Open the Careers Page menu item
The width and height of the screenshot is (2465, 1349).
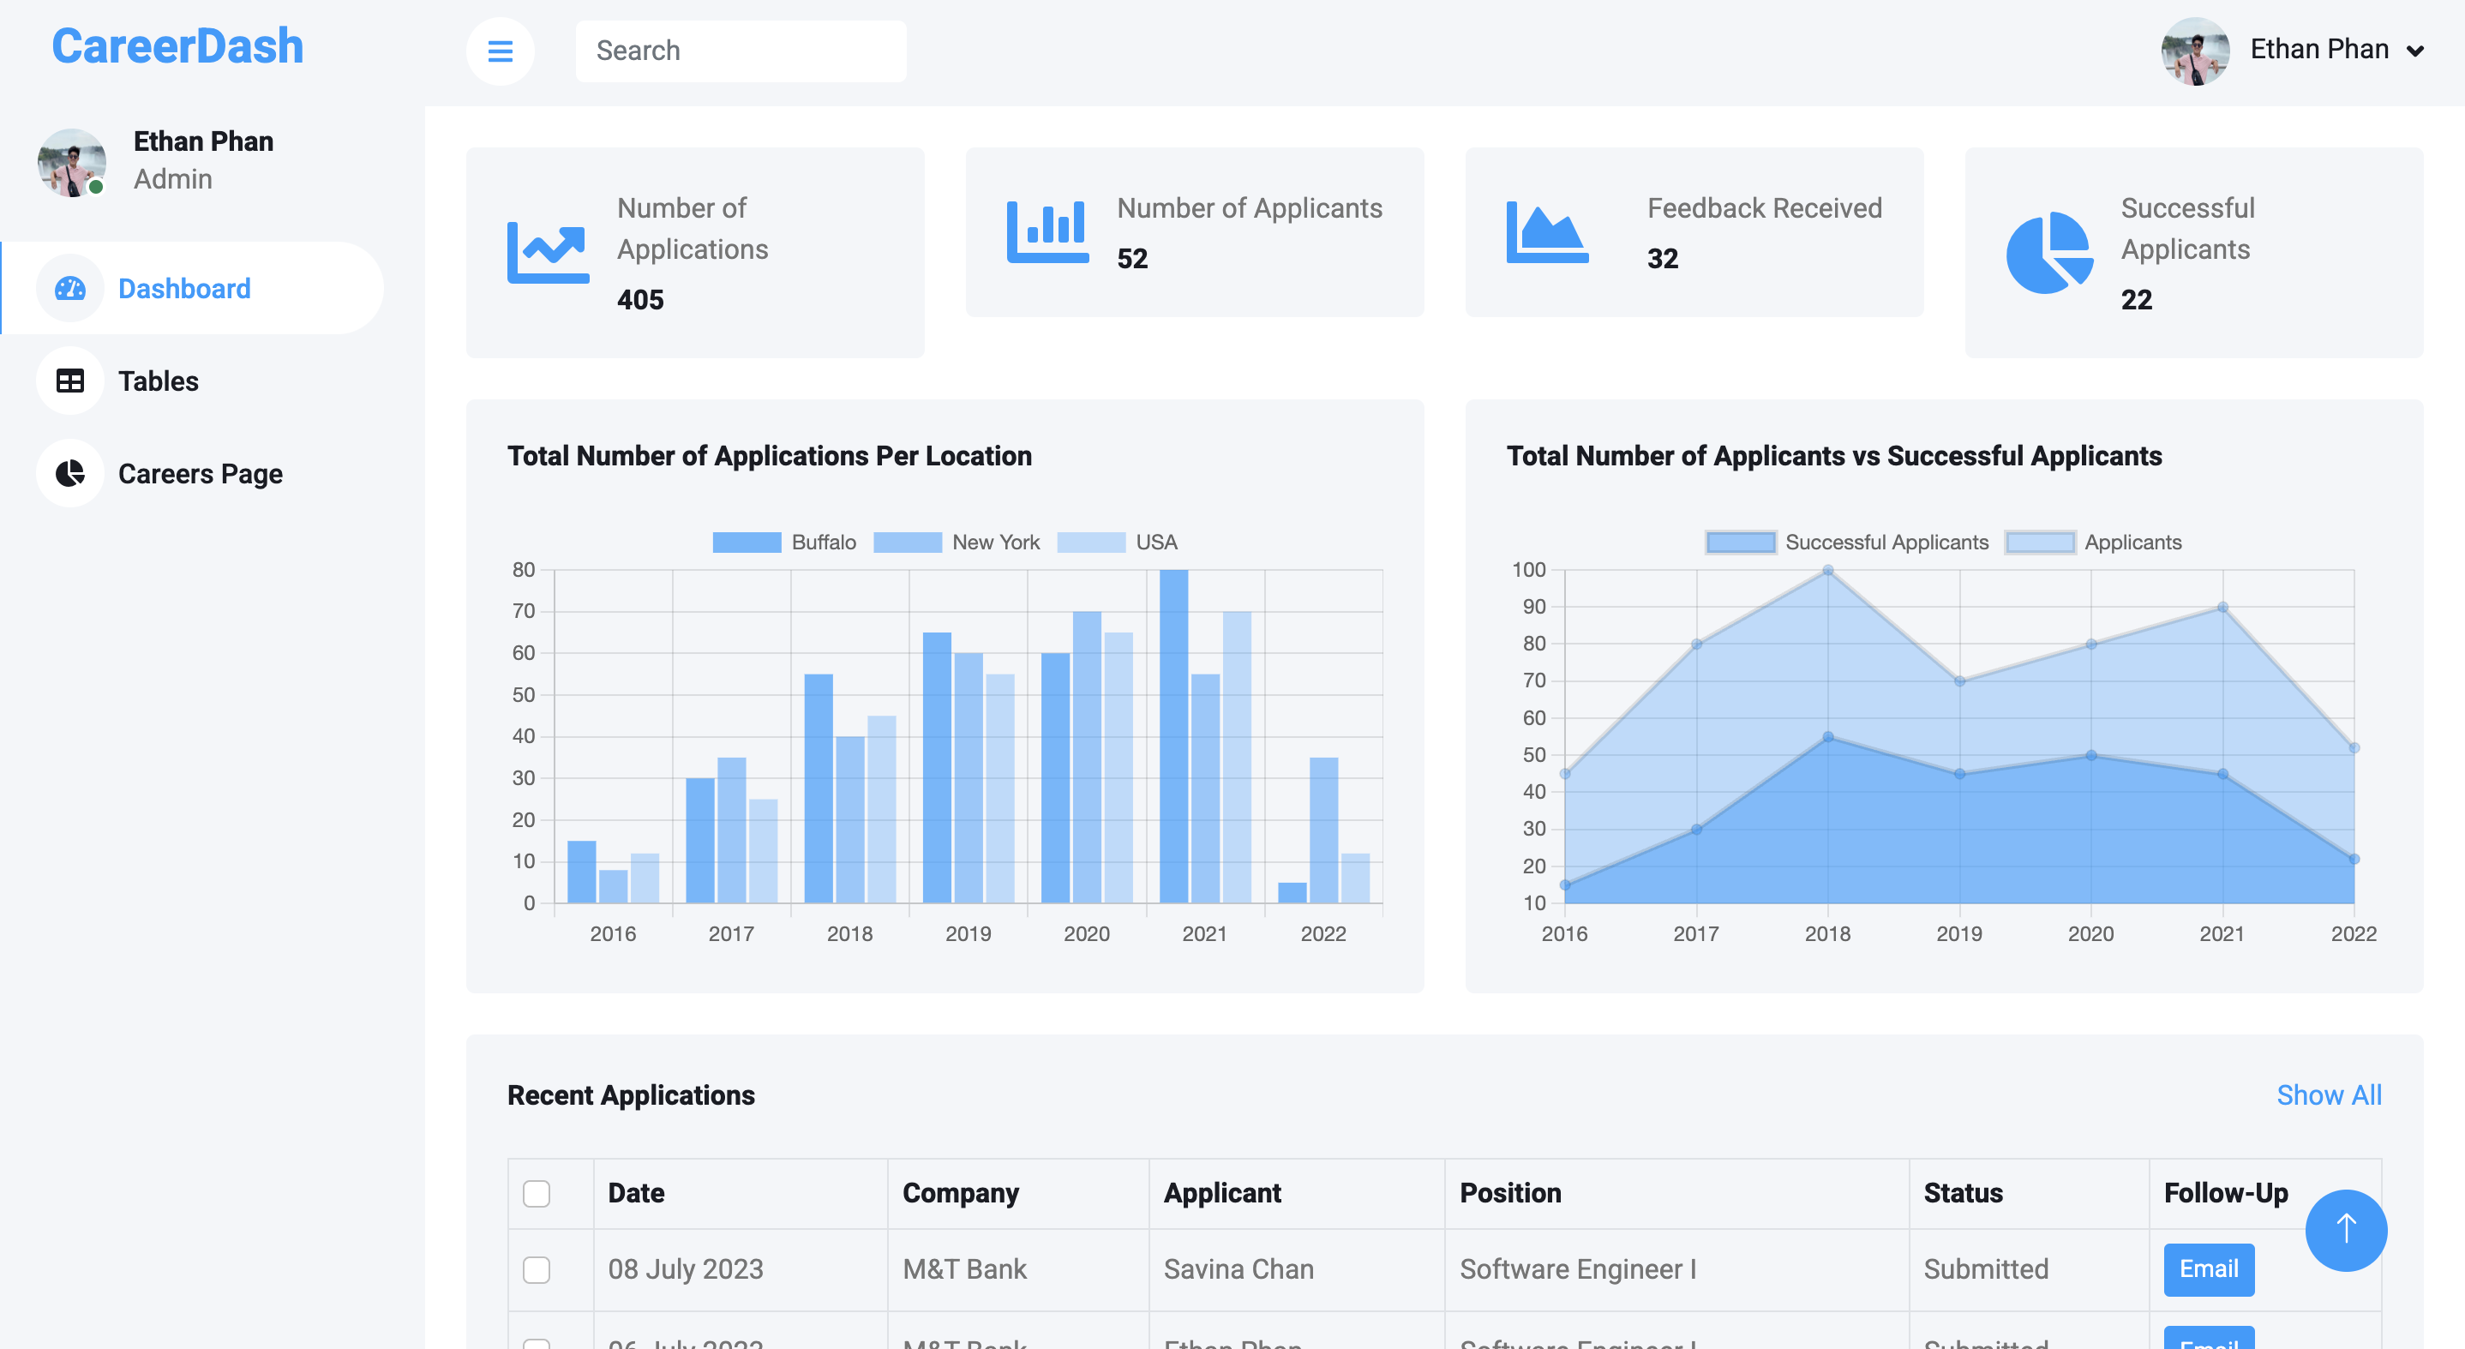pyautogui.click(x=200, y=474)
